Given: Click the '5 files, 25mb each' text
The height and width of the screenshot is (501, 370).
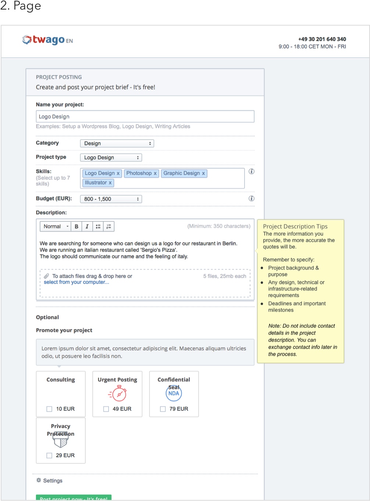Looking at the screenshot, I should [225, 276].
